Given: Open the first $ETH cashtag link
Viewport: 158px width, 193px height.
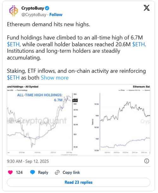Looking at the screenshot, I should [13, 44].
